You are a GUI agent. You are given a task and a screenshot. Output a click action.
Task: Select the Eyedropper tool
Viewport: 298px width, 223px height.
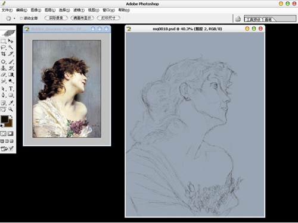pos(11,103)
